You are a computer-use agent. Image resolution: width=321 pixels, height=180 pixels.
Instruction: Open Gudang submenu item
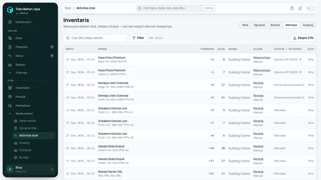34,143
